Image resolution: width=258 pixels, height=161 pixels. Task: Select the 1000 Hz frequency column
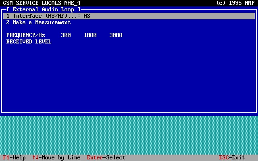coord(90,35)
